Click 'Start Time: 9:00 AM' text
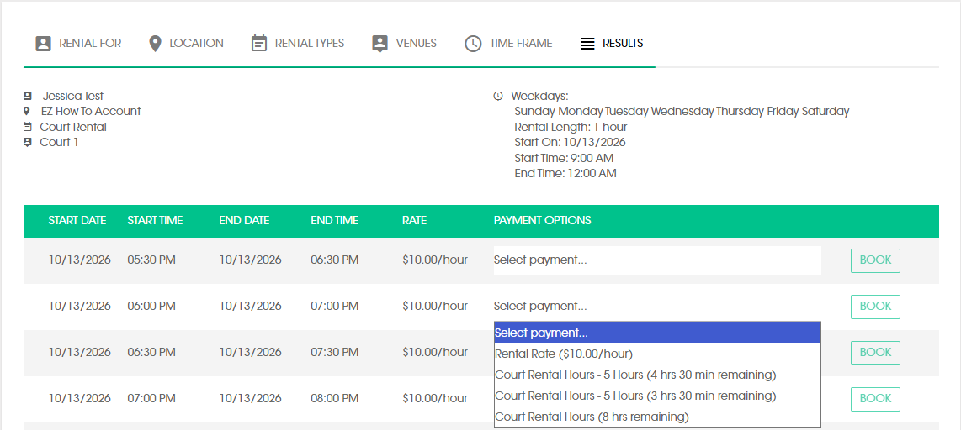Image resolution: width=961 pixels, height=430 pixels. pyautogui.click(x=564, y=159)
